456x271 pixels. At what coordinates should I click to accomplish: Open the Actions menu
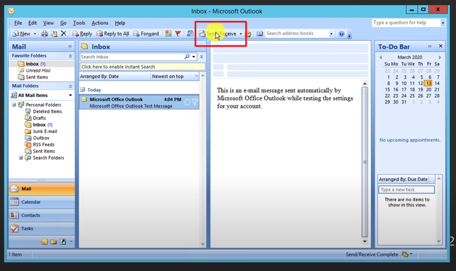pos(100,23)
